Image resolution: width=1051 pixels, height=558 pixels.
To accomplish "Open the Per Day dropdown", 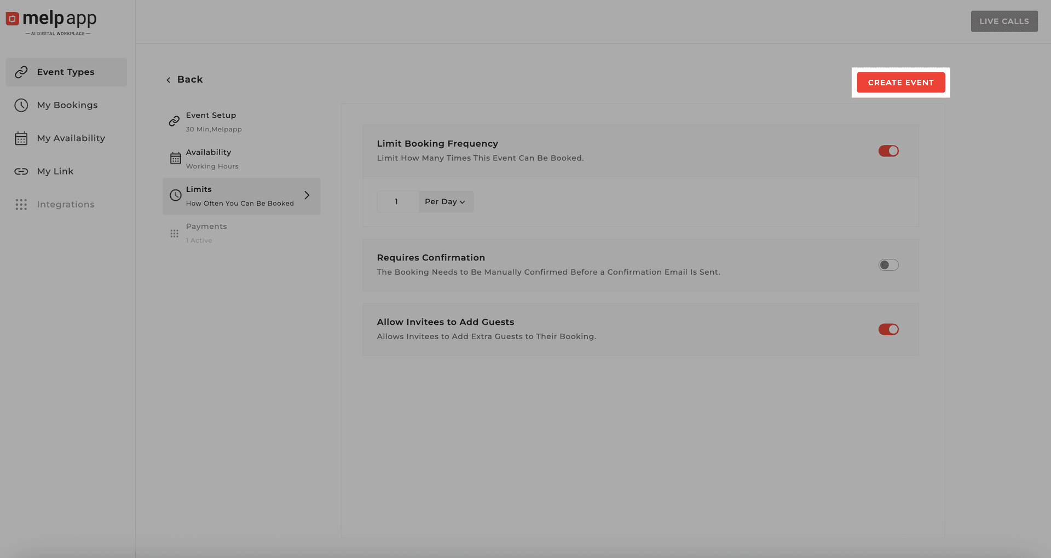I will [x=445, y=201].
